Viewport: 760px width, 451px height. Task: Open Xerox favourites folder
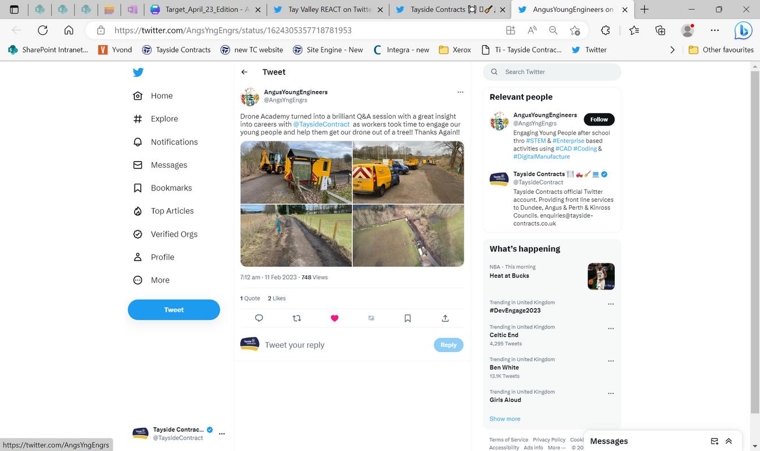pyautogui.click(x=455, y=50)
